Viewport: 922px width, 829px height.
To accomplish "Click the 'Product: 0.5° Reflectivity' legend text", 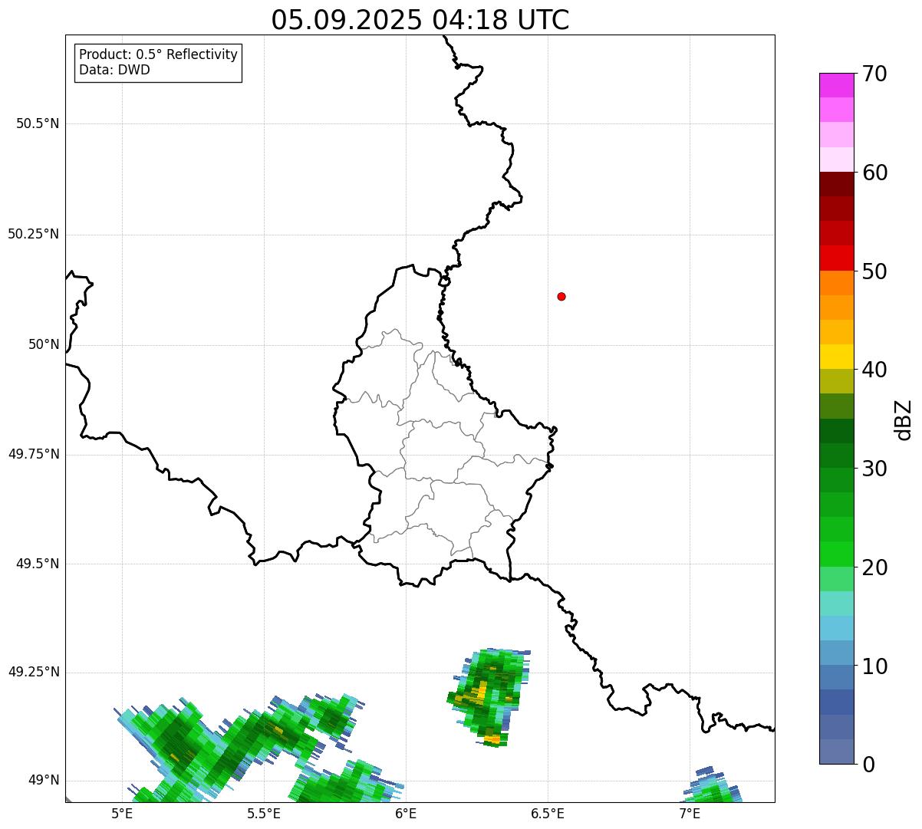I will pos(158,54).
